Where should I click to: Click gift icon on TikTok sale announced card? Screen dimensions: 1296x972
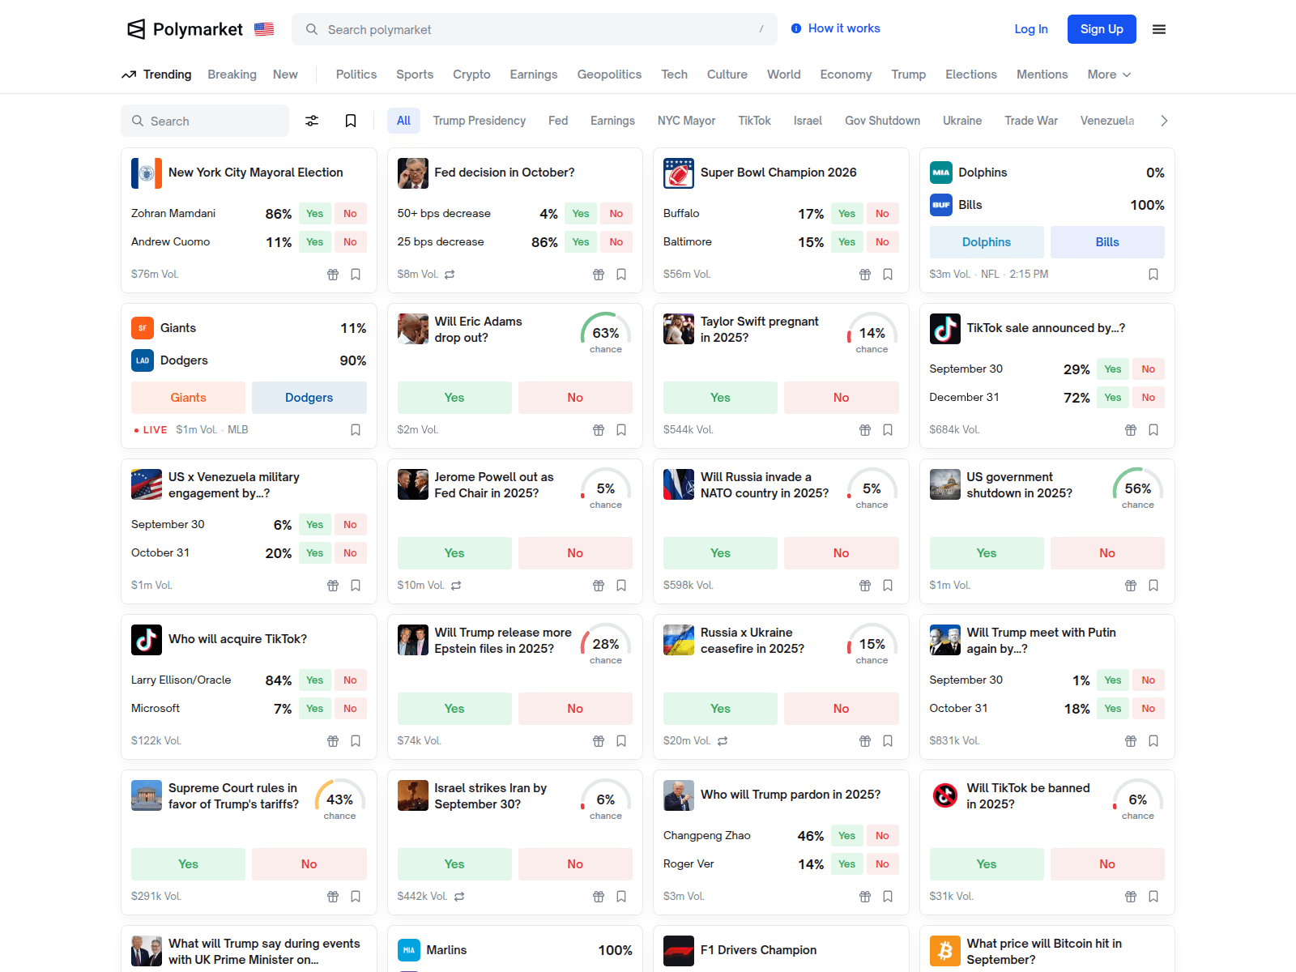(x=1131, y=430)
